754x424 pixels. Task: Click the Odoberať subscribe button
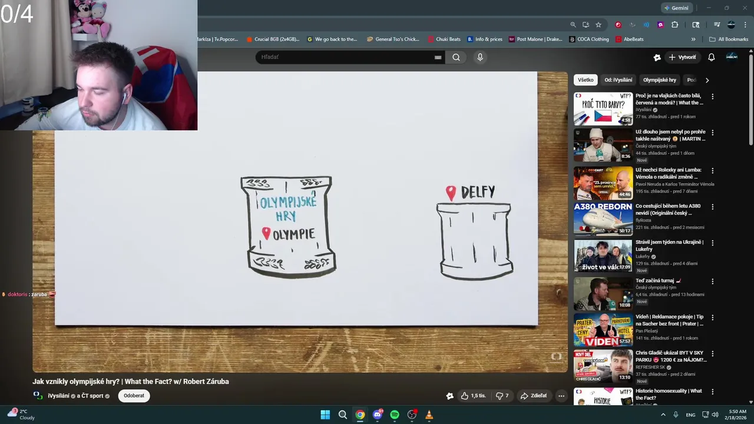[x=134, y=396]
